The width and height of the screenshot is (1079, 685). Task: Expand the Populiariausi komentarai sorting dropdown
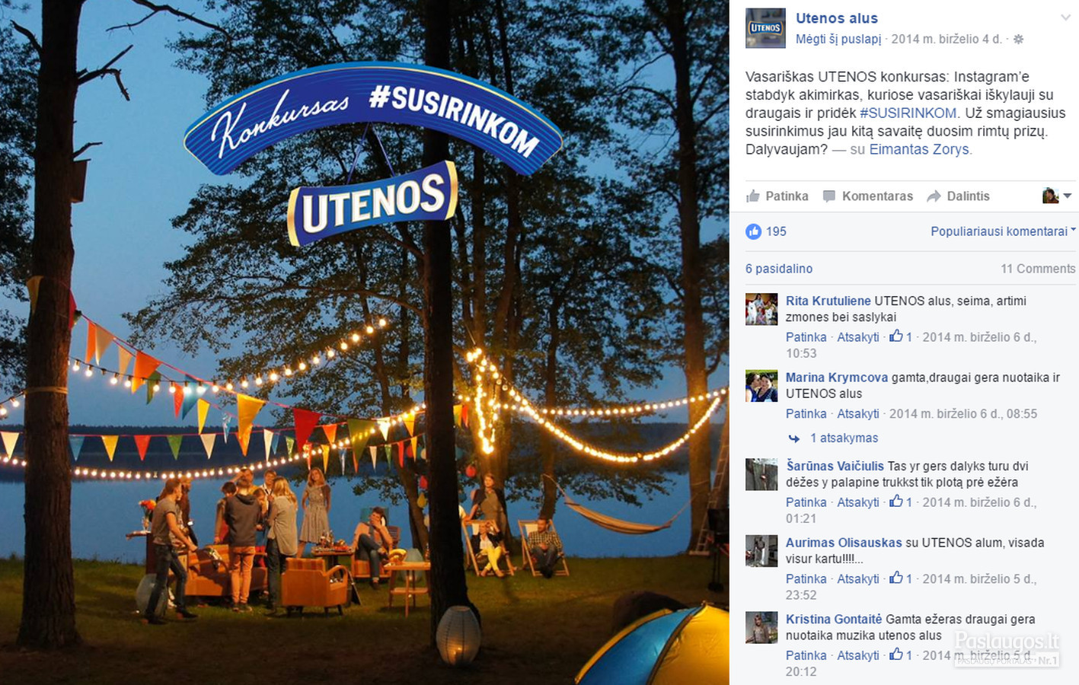click(x=1003, y=231)
